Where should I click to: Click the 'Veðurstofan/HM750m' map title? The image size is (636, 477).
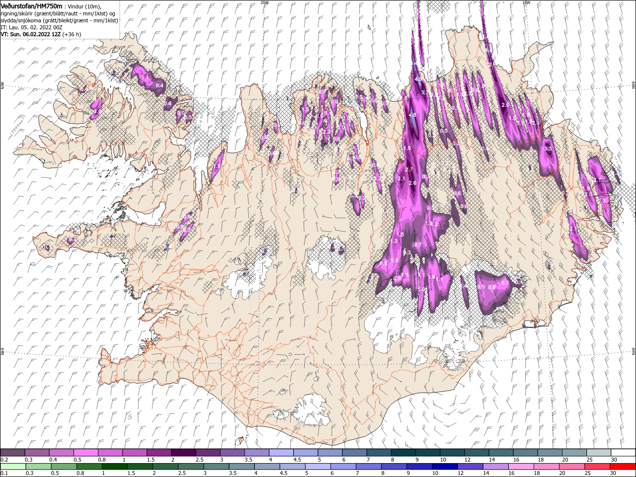tap(32, 5)
